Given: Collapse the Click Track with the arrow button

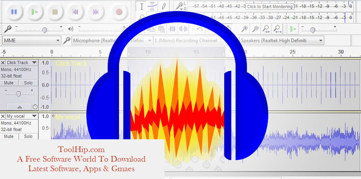Looking at the screenshot, I should (x=20, y=107).
